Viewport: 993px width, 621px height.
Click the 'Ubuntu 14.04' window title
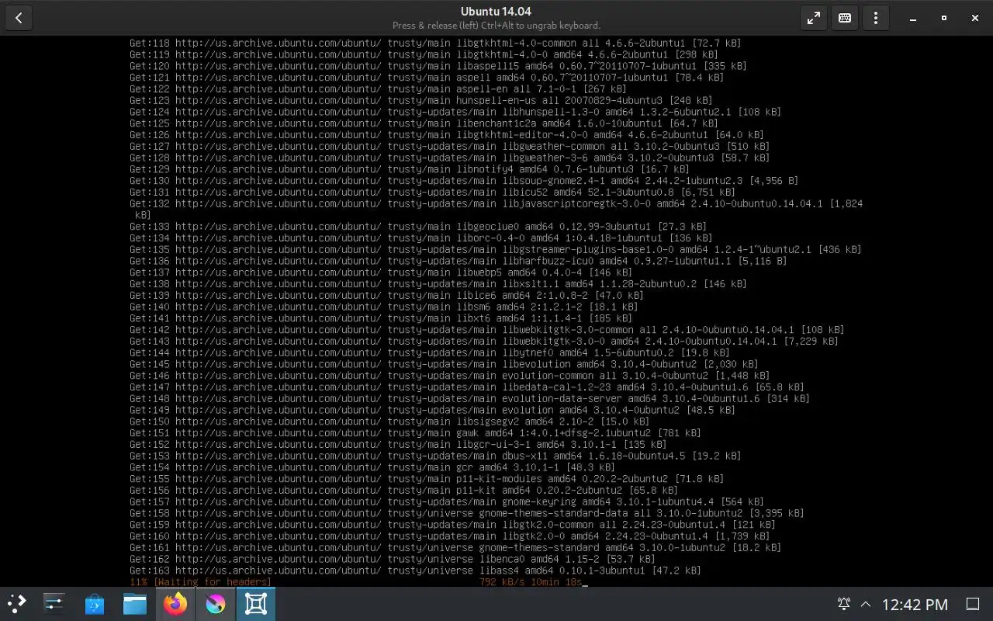coord(496,12)
